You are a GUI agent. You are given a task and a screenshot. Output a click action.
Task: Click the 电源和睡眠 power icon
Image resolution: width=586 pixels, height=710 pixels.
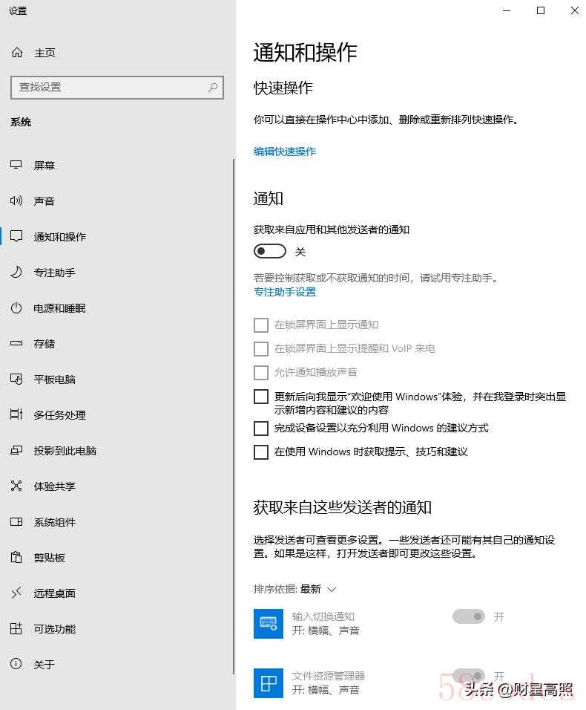16,308
